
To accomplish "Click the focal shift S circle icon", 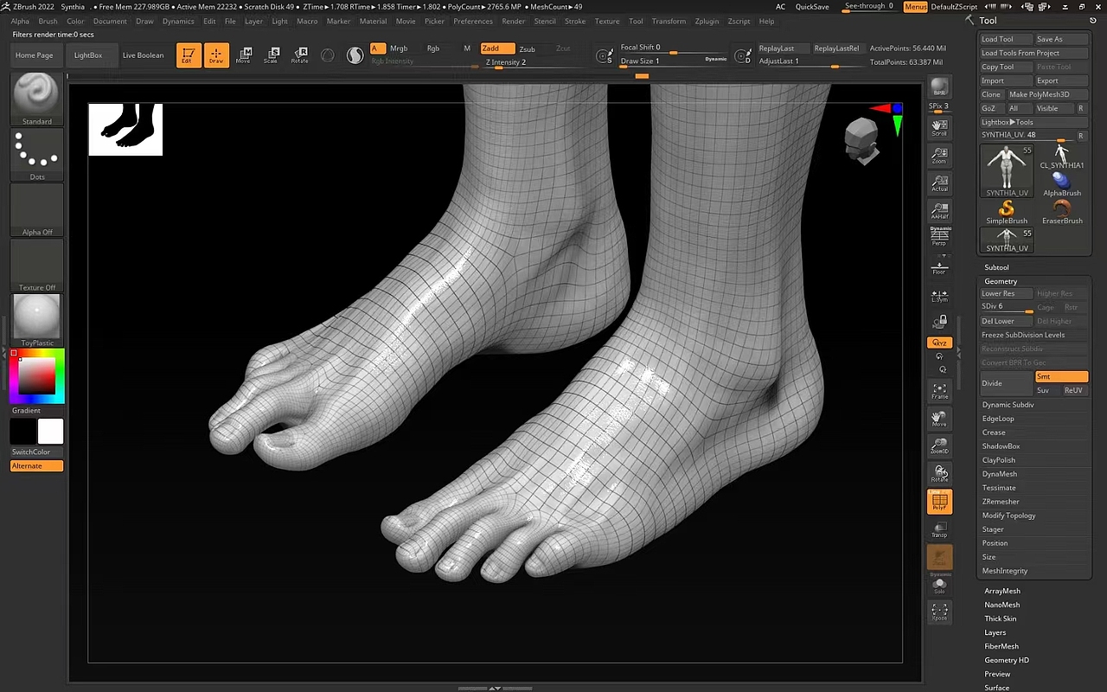I will 605,56.
